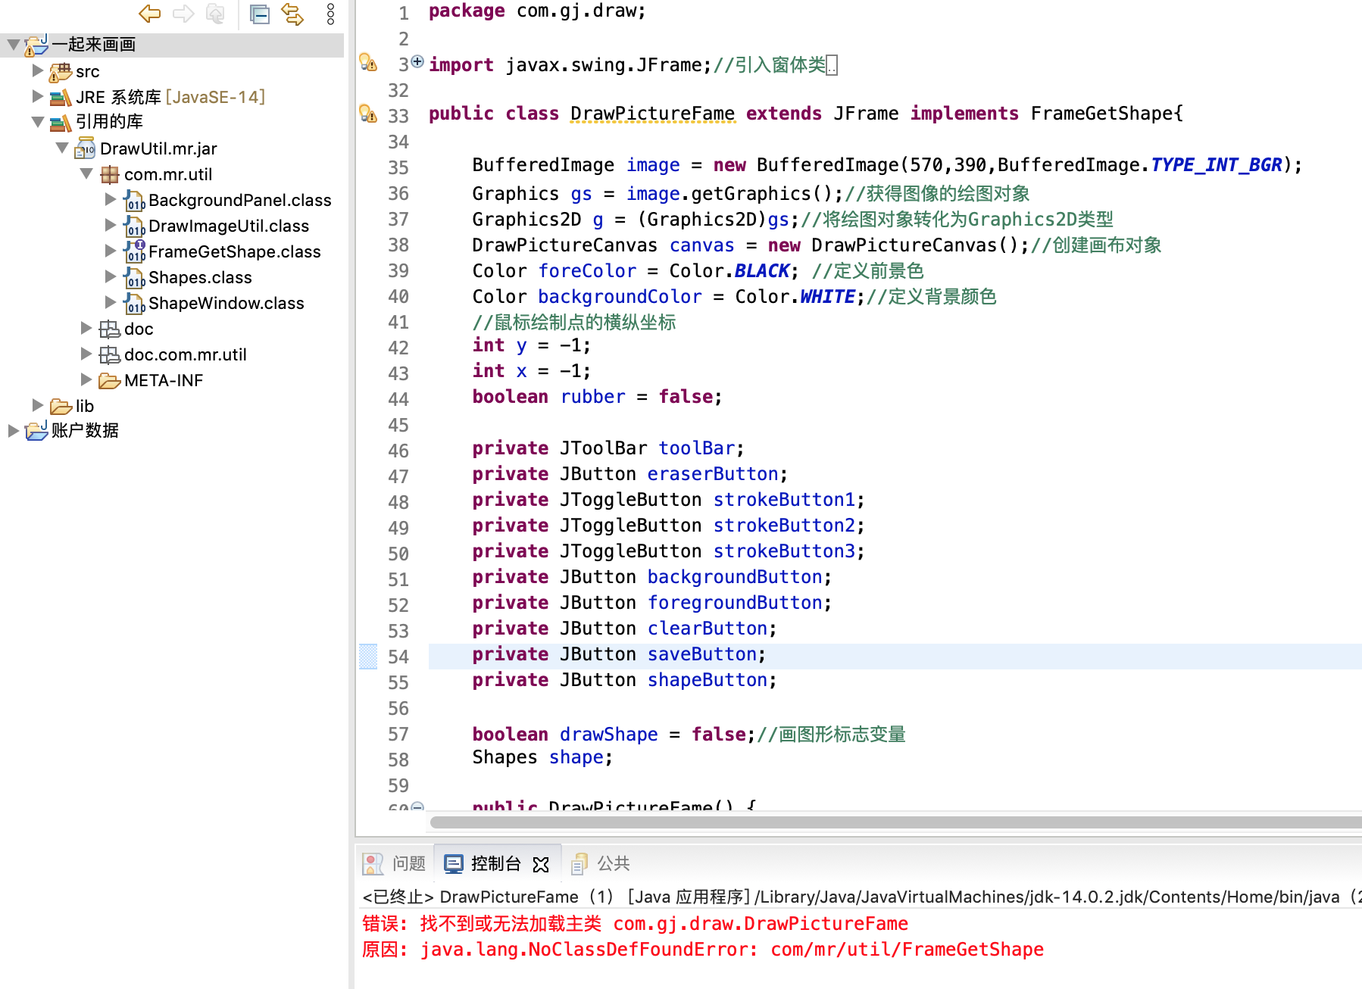Click FrameGetShape in the class declaration
The height and width of the screenshot is (989, 1362).
tap(1102, 114)
